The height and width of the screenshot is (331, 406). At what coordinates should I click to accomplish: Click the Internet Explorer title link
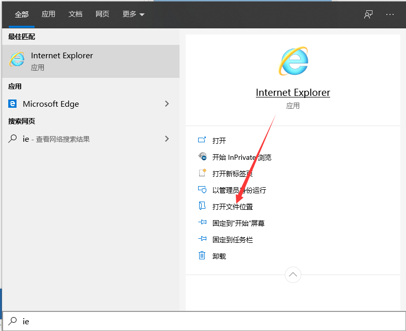tap(293, 93)
